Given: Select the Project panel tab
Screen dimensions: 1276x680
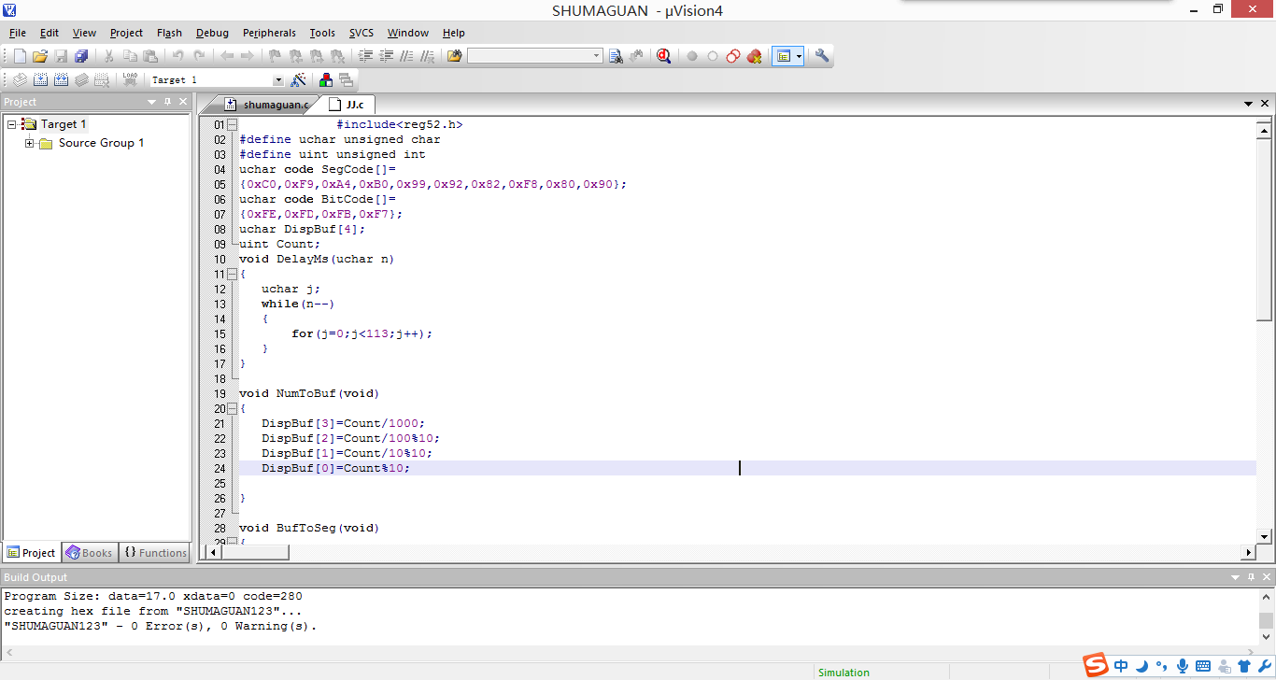Looking at the screenshot, I should [31, 553].
